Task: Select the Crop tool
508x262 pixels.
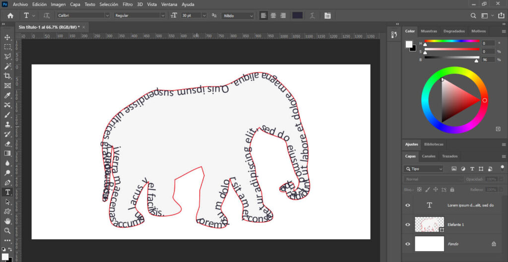Action: point(7,76)
